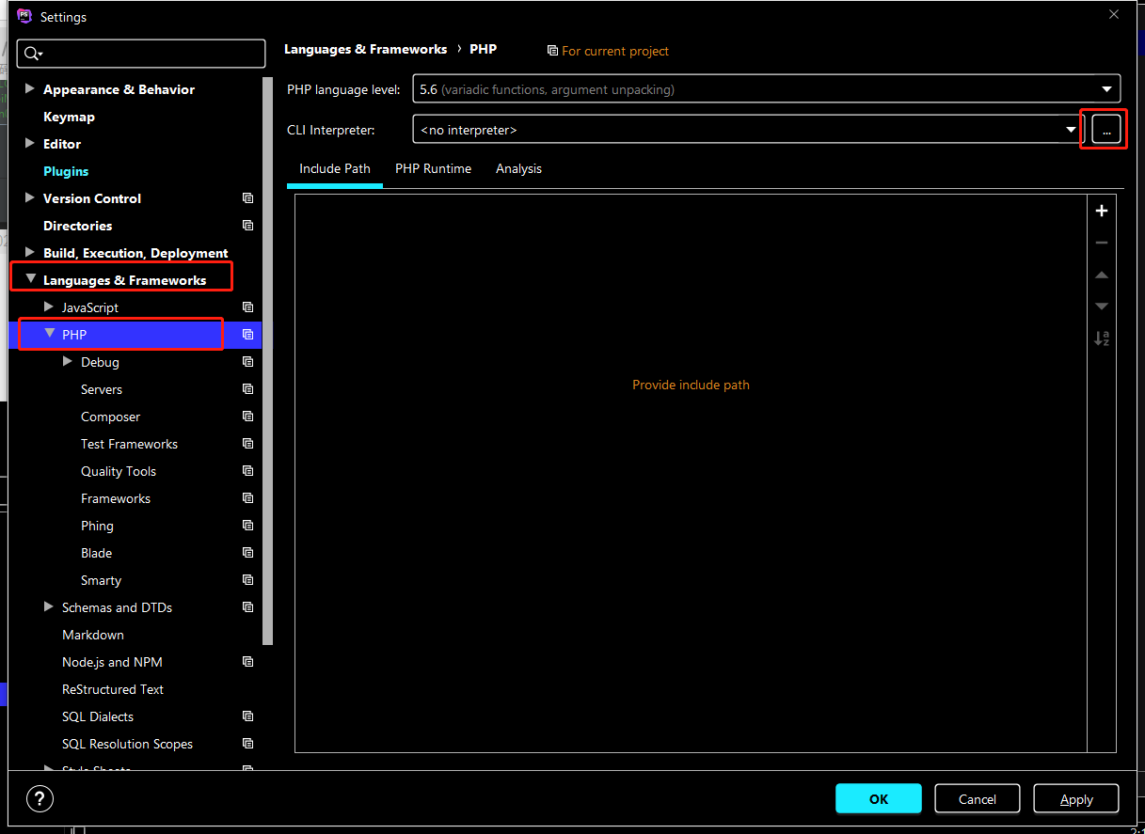
Task: Click project-level icon on PHP row
Action: (248, 335)
